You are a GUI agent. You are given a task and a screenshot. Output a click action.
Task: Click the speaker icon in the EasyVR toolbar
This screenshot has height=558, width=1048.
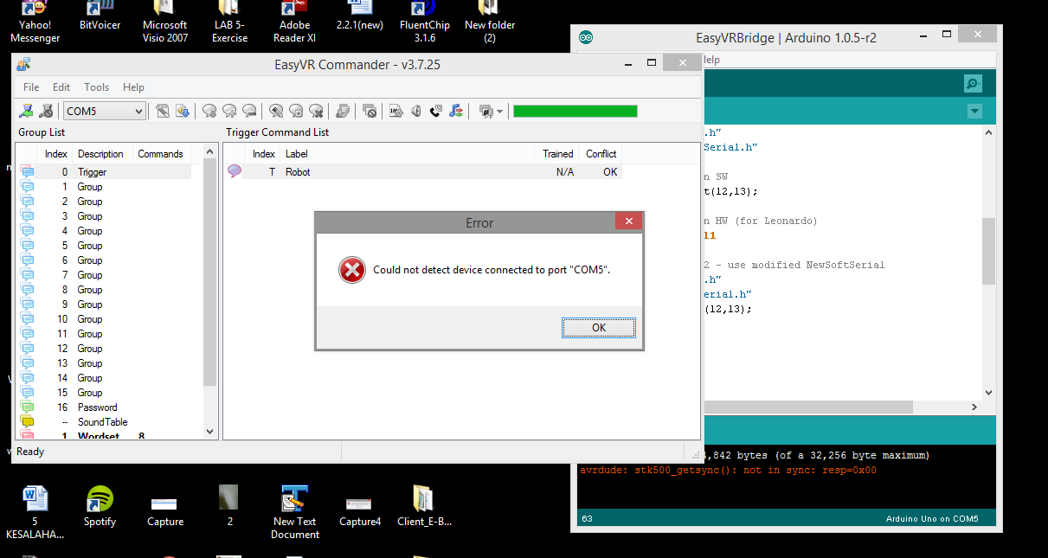(415, 111)
